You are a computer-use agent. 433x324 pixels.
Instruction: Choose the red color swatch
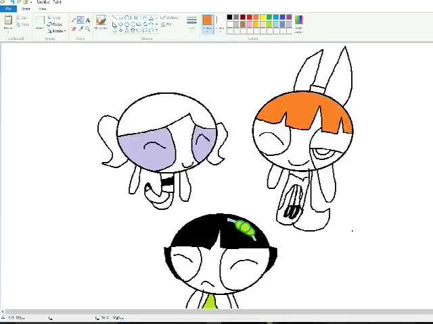coord(250,18)
